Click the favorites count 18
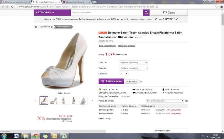 pos(141,82)
